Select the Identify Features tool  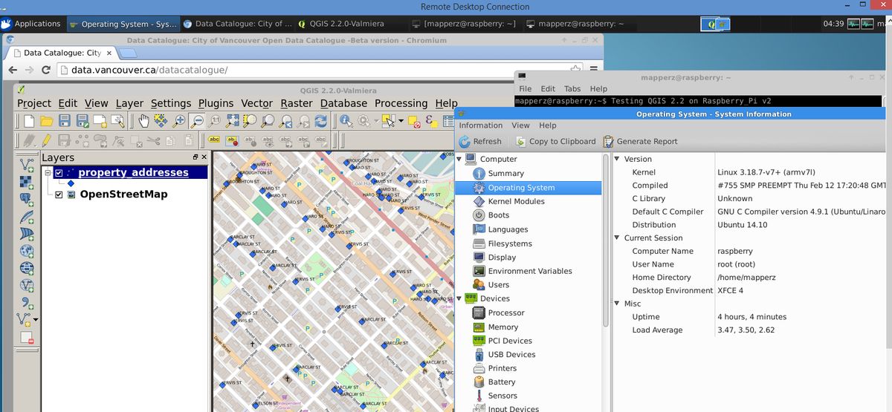(346, 120)
